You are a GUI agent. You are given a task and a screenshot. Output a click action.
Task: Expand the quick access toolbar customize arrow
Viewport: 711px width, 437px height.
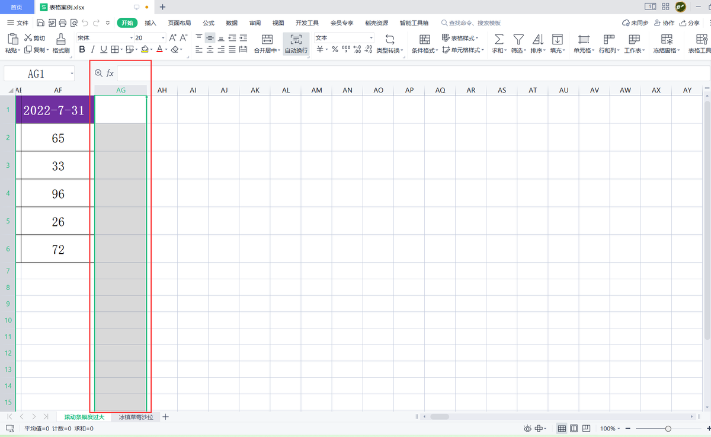pyautogui.click(x=107, y=23)
